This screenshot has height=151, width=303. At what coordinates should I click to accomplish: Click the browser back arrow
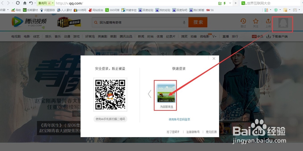[x=2, y=3]
